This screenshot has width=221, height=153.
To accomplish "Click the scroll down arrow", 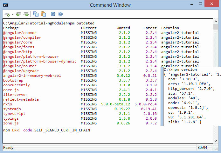I will tap(216, 141).
